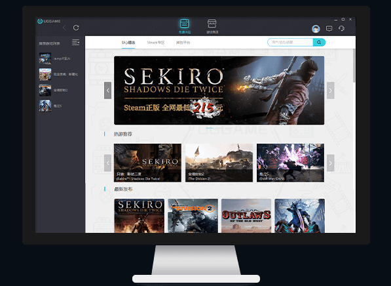Open the Sekiro Steam 215 yuan banner
Viewport: 391px width, 286px height.
tap(219, 90)
